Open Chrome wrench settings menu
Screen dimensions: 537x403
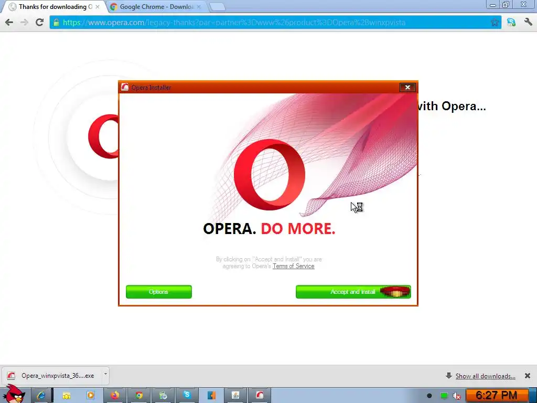528,23
